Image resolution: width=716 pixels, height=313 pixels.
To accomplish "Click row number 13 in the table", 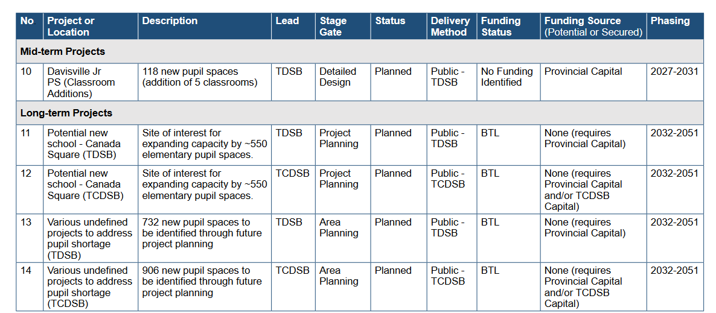I will coord(26,222).
